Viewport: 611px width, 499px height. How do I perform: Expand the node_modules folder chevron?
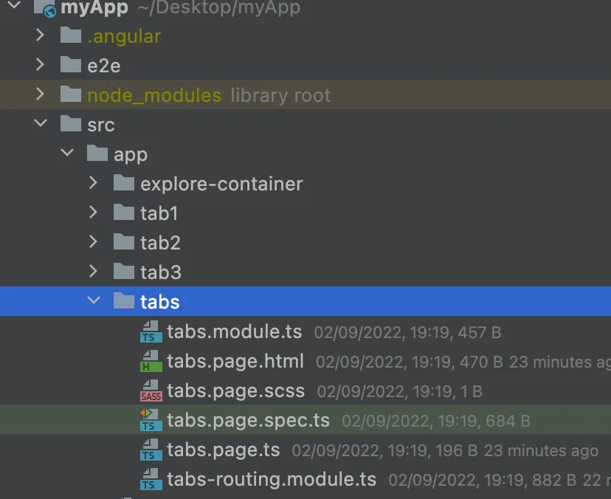pos(40,94)
